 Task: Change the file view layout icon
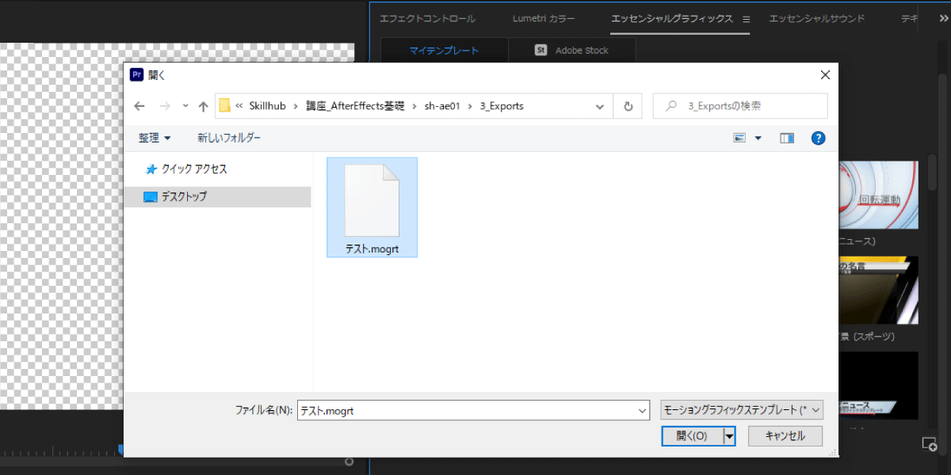pos(740,138)
